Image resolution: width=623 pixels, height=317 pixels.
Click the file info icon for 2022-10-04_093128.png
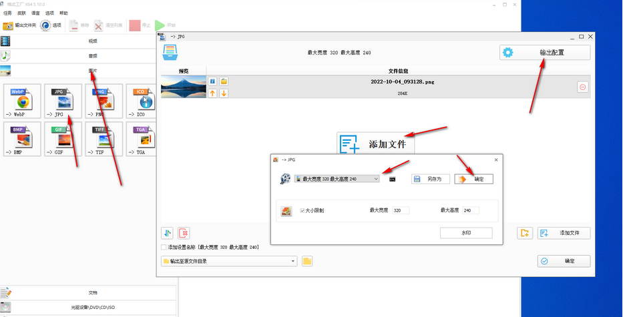click(213, 81)
